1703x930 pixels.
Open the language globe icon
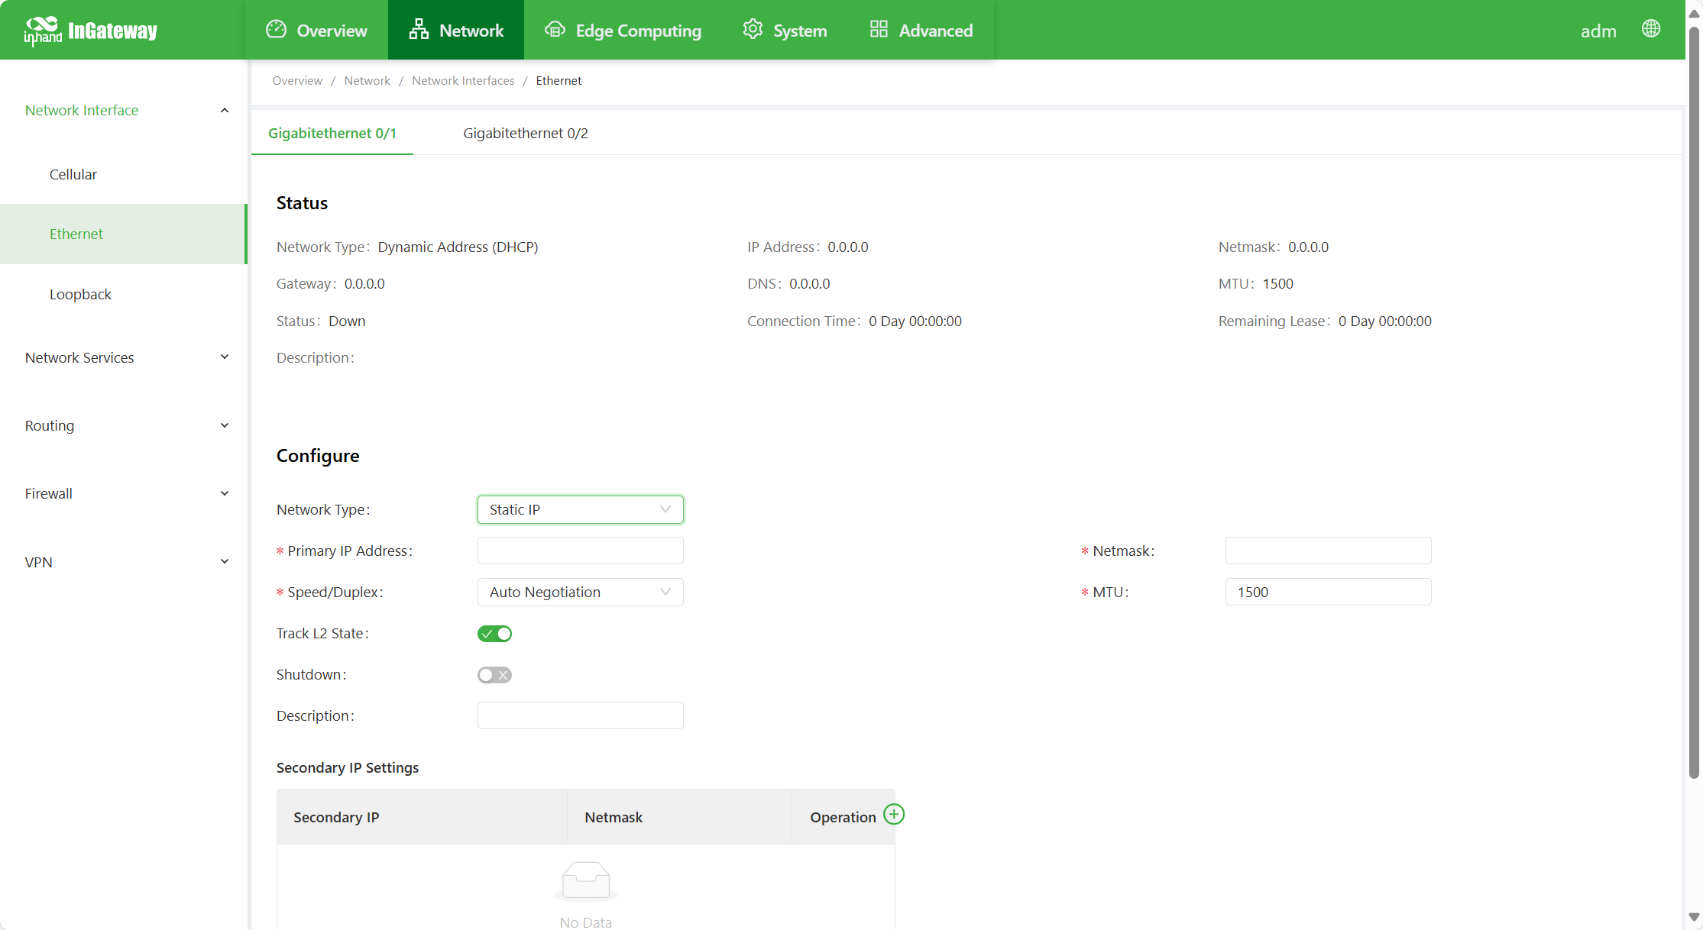(1650, 29)
